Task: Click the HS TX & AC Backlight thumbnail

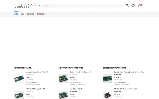Action: pos(19,95)
